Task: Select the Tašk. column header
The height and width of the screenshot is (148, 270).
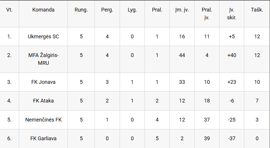Action: click(257, 10)
